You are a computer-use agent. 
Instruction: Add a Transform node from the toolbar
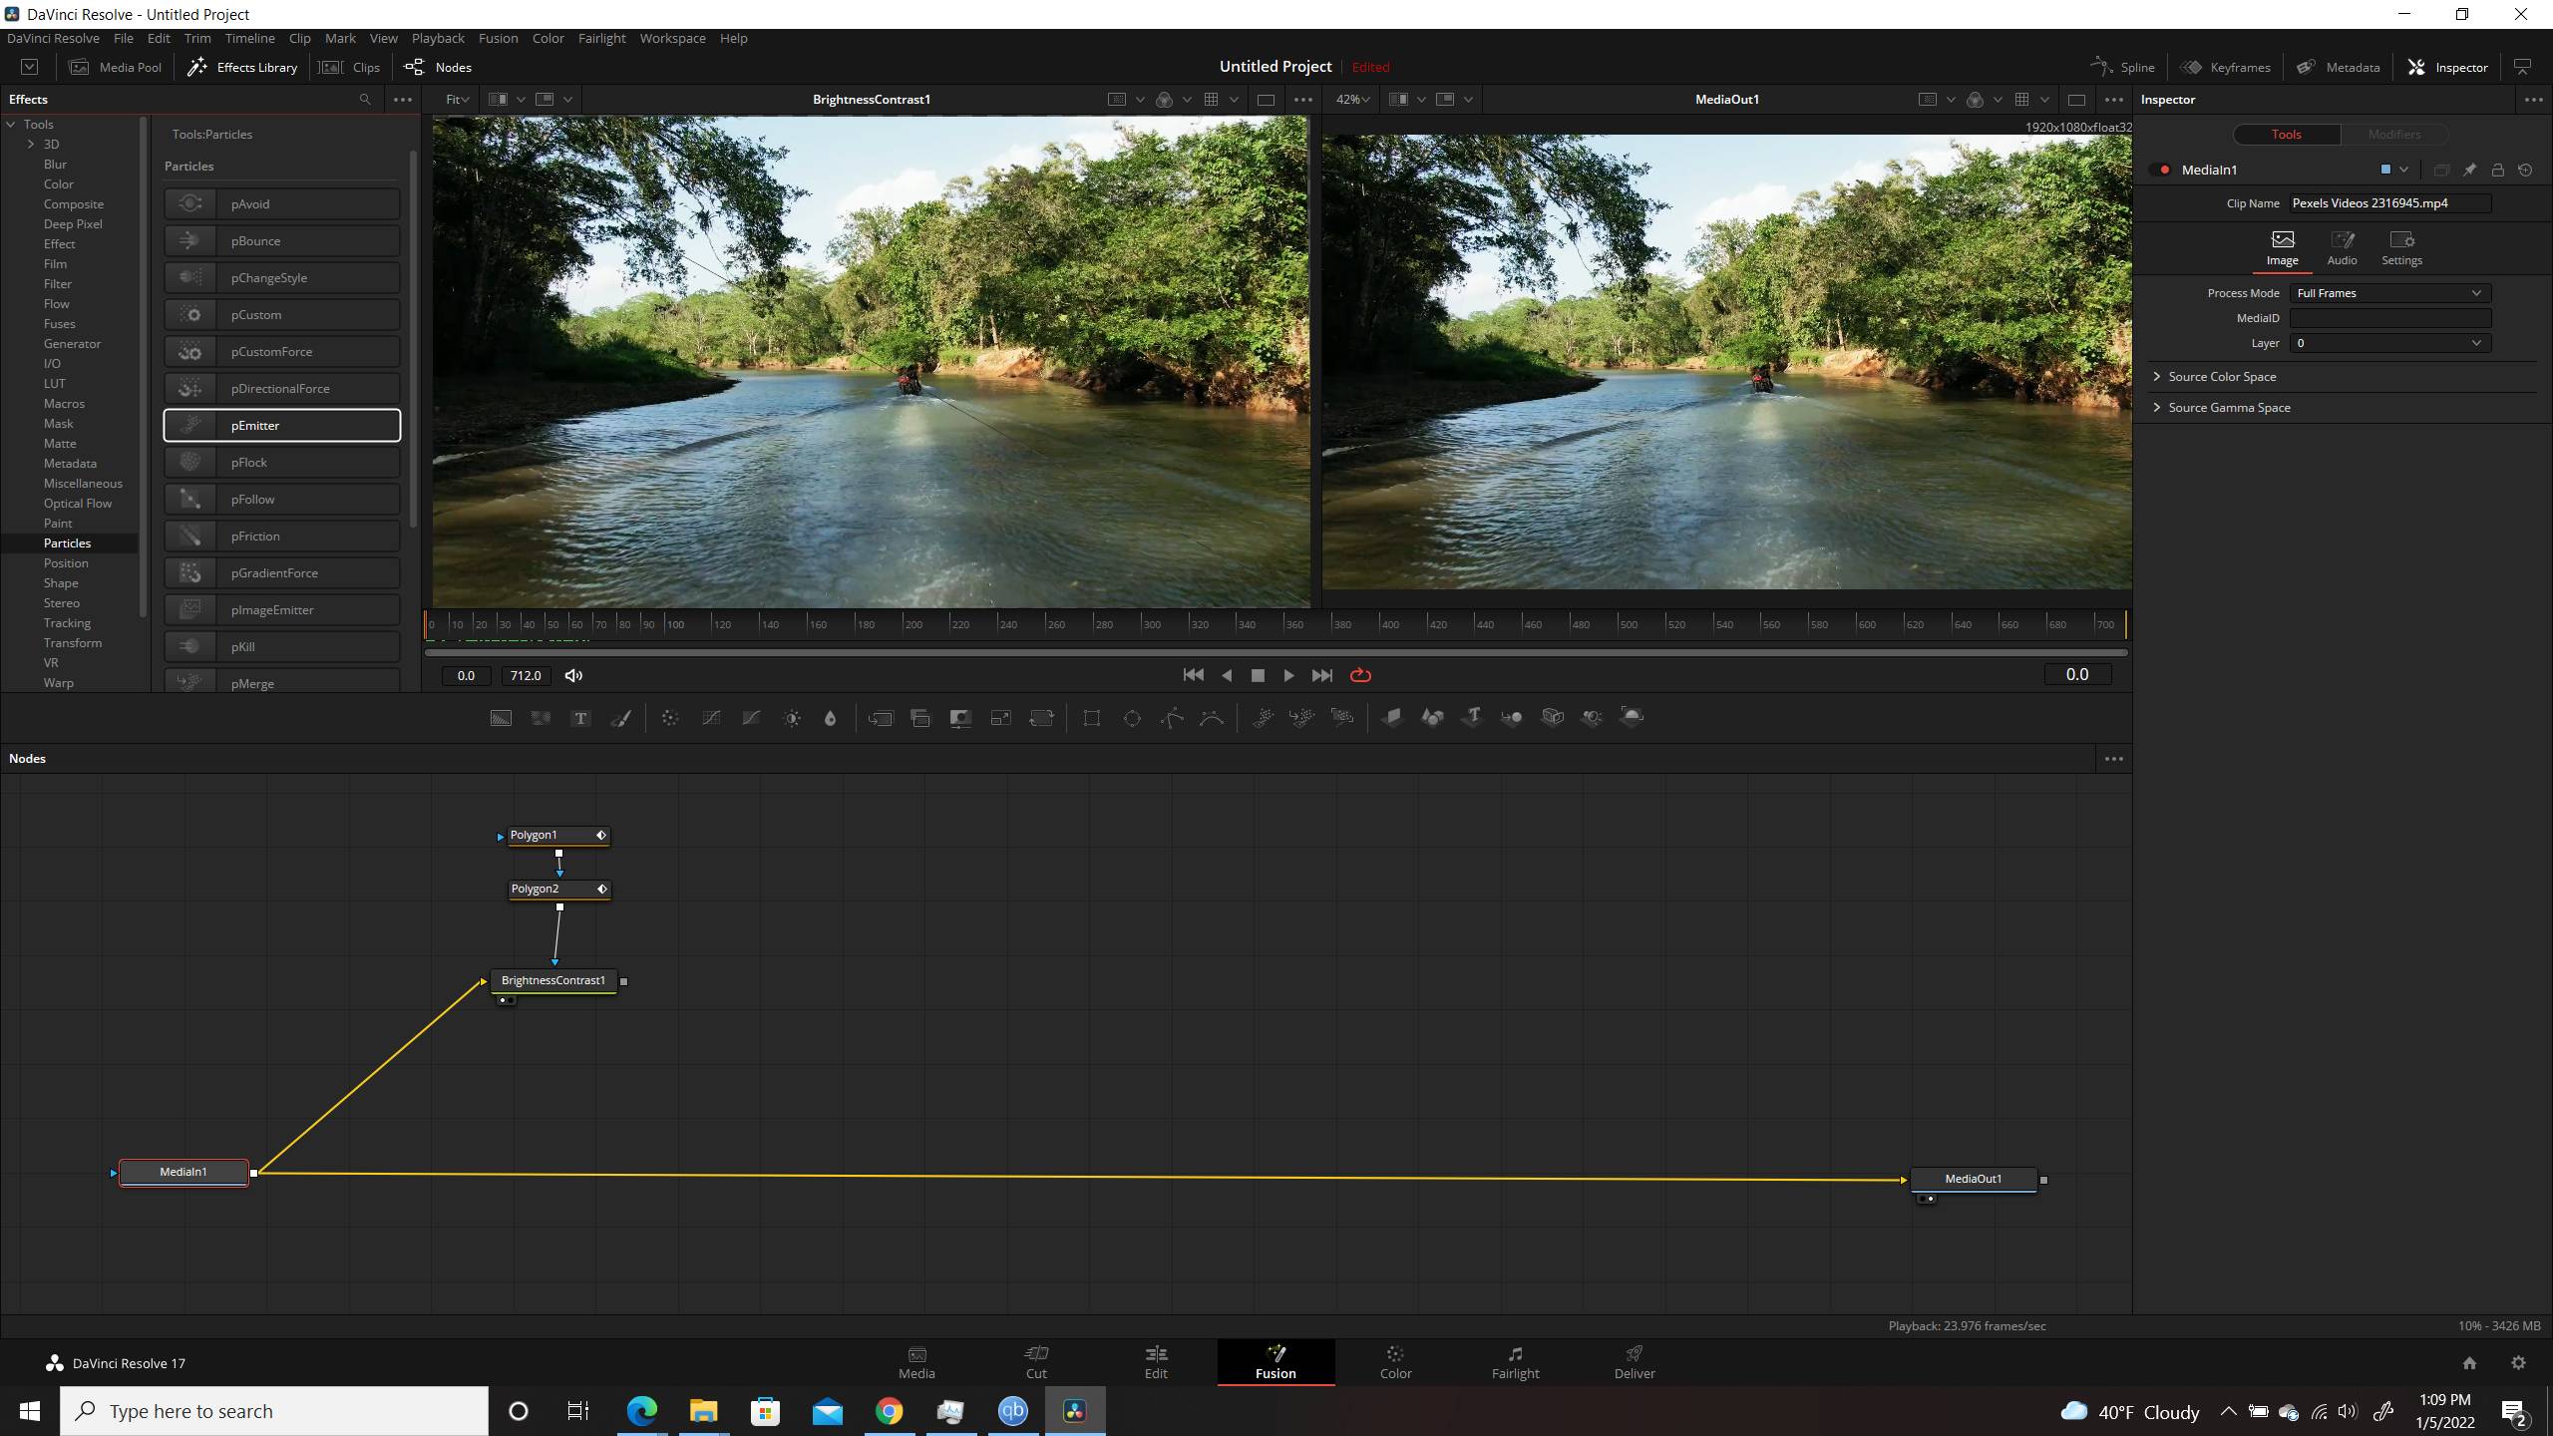[1041, 718]
